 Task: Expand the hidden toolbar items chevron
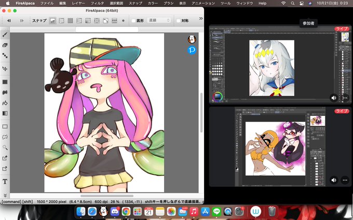pos(201,19)
